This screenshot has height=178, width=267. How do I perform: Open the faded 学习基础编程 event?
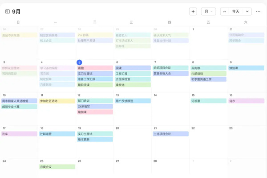[57, 68]
